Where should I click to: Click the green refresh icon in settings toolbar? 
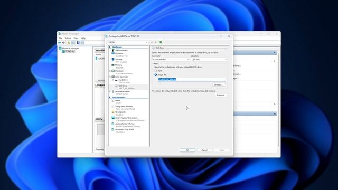[x=161, y=42]
